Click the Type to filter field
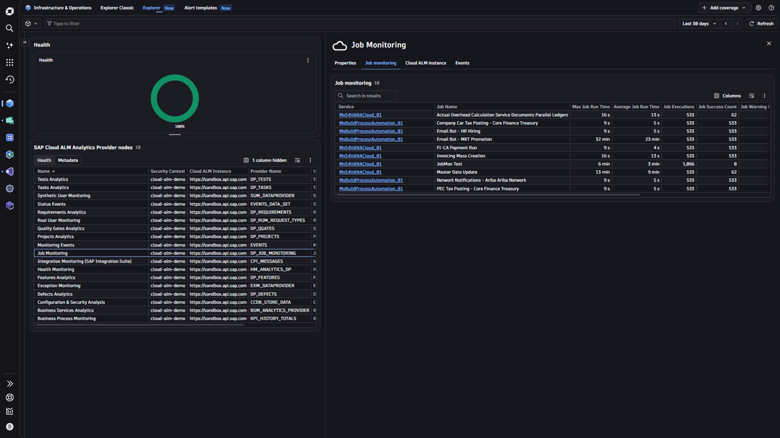780x438 pixels. tap(360, 24)
